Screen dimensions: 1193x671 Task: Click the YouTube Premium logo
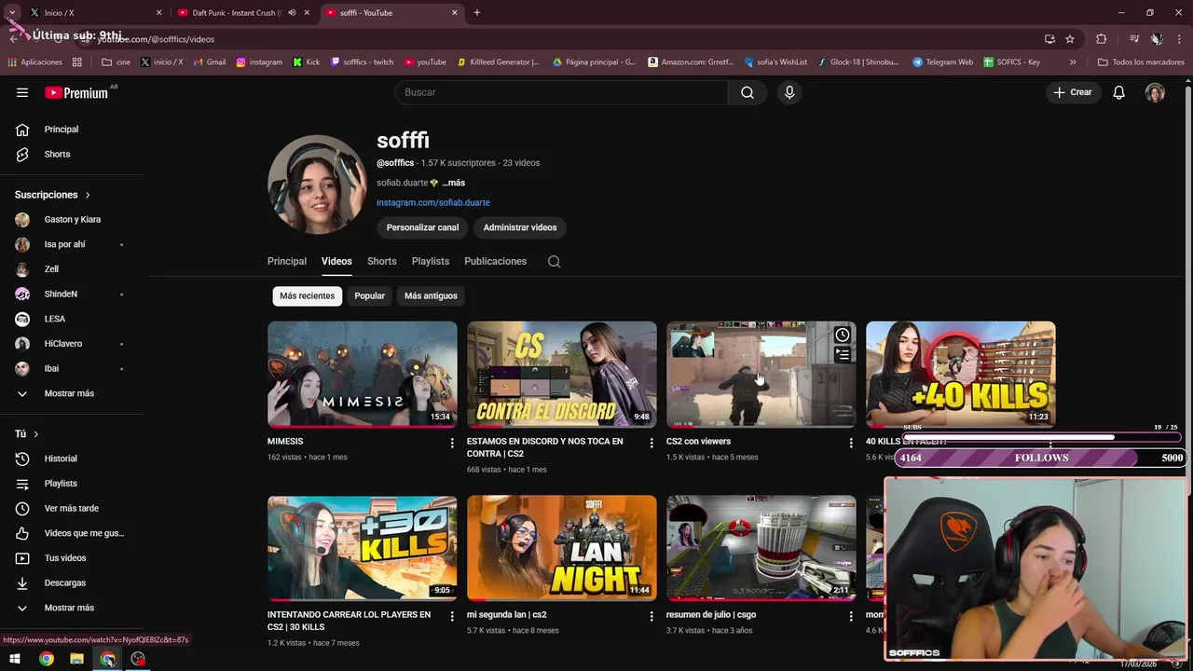click(76, 92)
